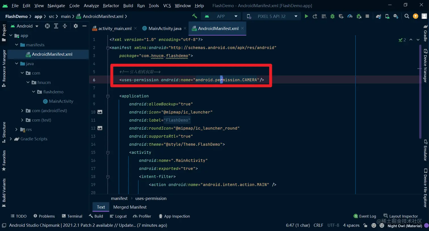Open the VCS menu
429x231 pixels.
click(x=167, y=5)
